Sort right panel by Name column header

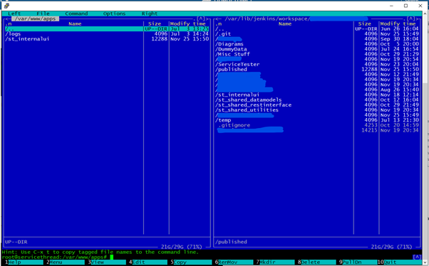coord(285,23)
